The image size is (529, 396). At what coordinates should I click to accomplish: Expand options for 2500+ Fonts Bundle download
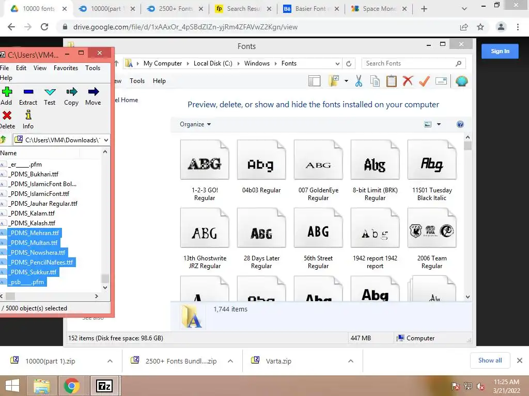230,361
